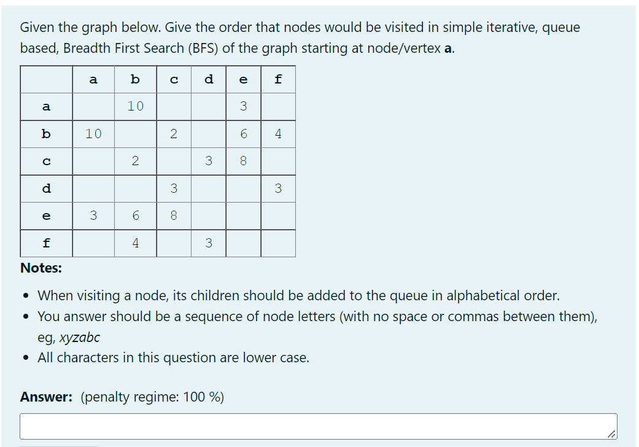Viewport: 639px width, 447px height.
Task: Click the row header labeled e
Action: point(45,216)
